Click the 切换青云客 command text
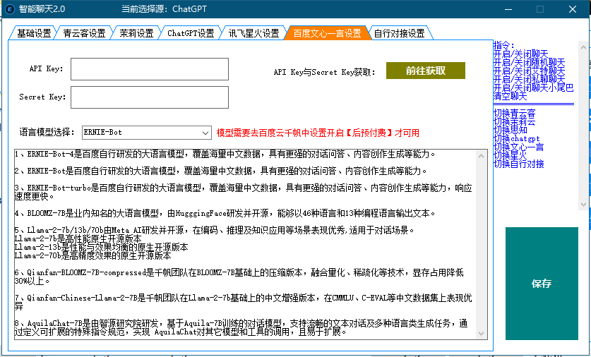 pos(515,114)
